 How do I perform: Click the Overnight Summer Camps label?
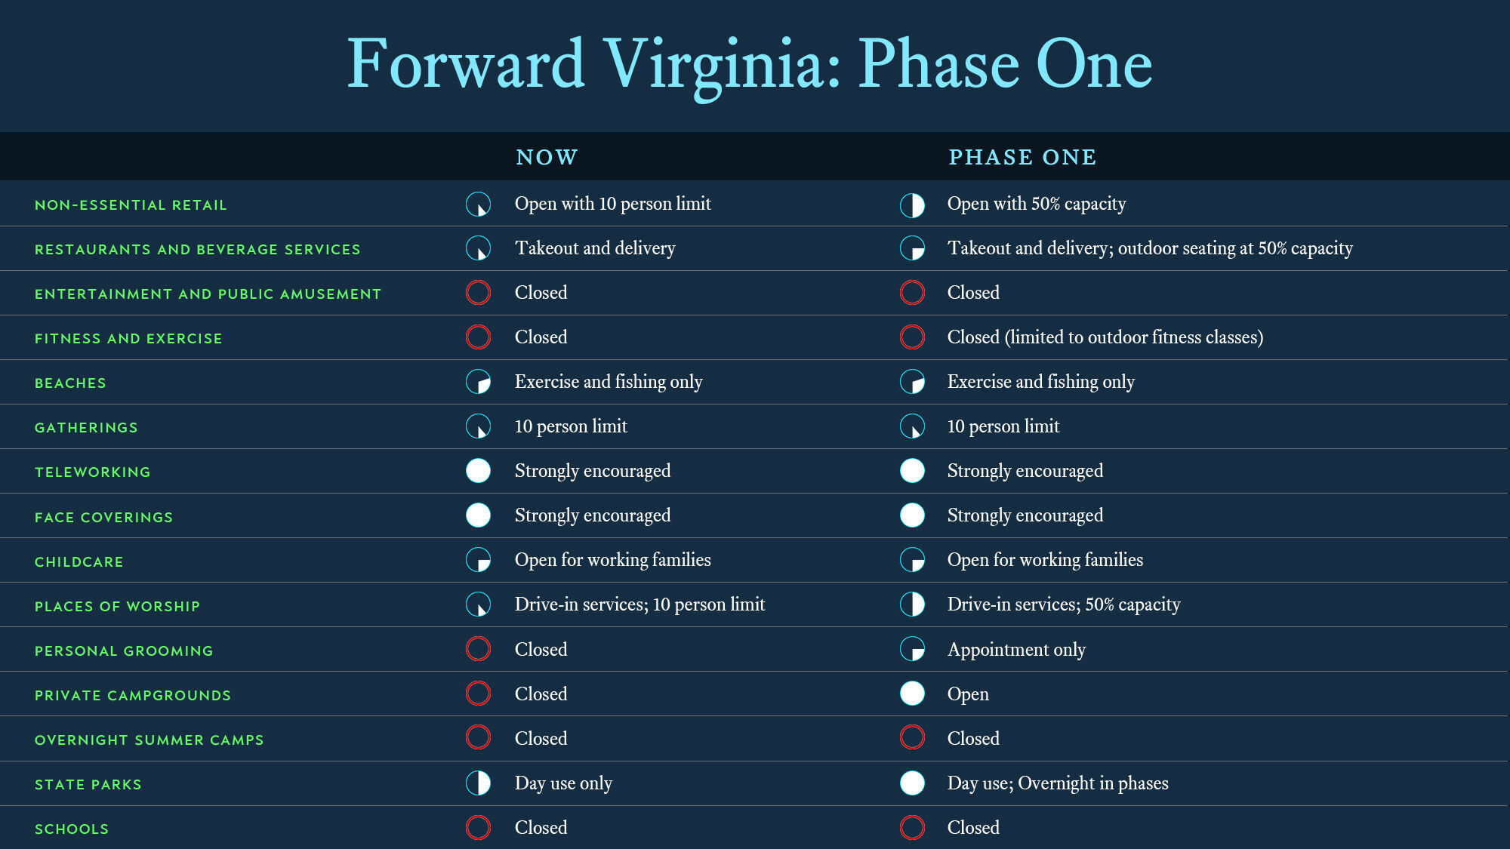pos(149,740)
